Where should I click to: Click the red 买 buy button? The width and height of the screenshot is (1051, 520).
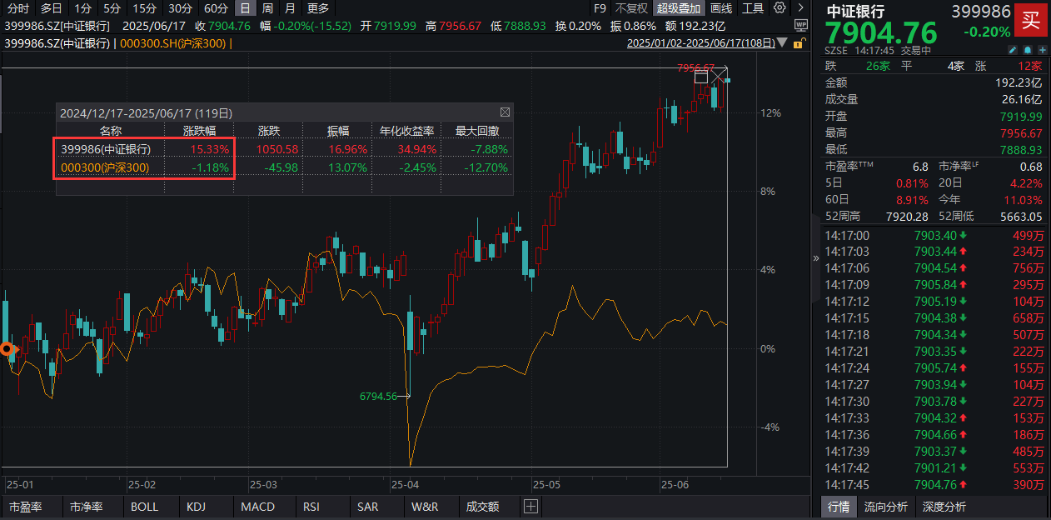[x=1031, y=20]
